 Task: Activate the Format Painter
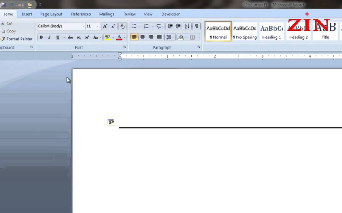[x=17, y=39]
